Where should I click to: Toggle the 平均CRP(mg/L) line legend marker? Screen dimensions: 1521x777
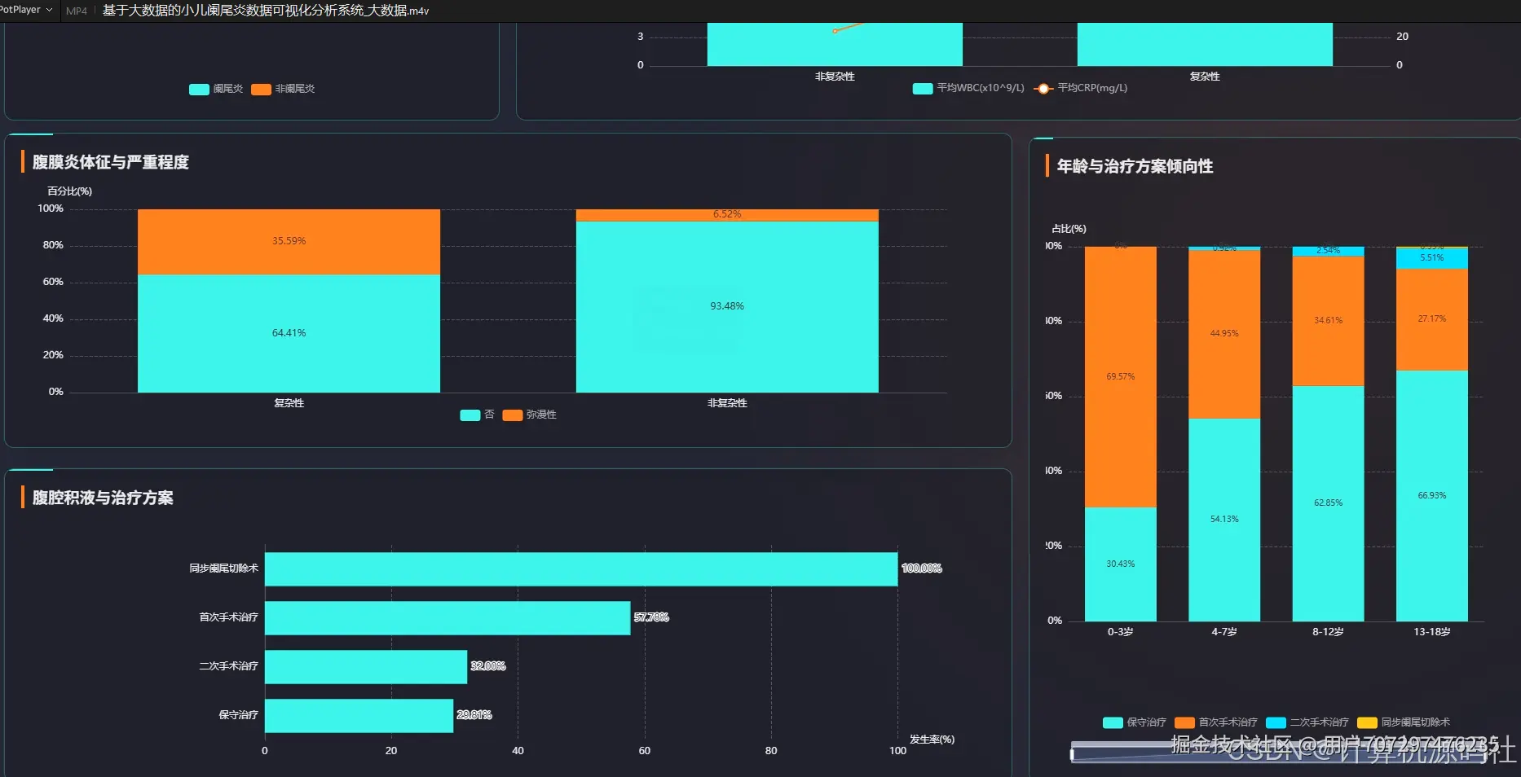pos(1043,88)
